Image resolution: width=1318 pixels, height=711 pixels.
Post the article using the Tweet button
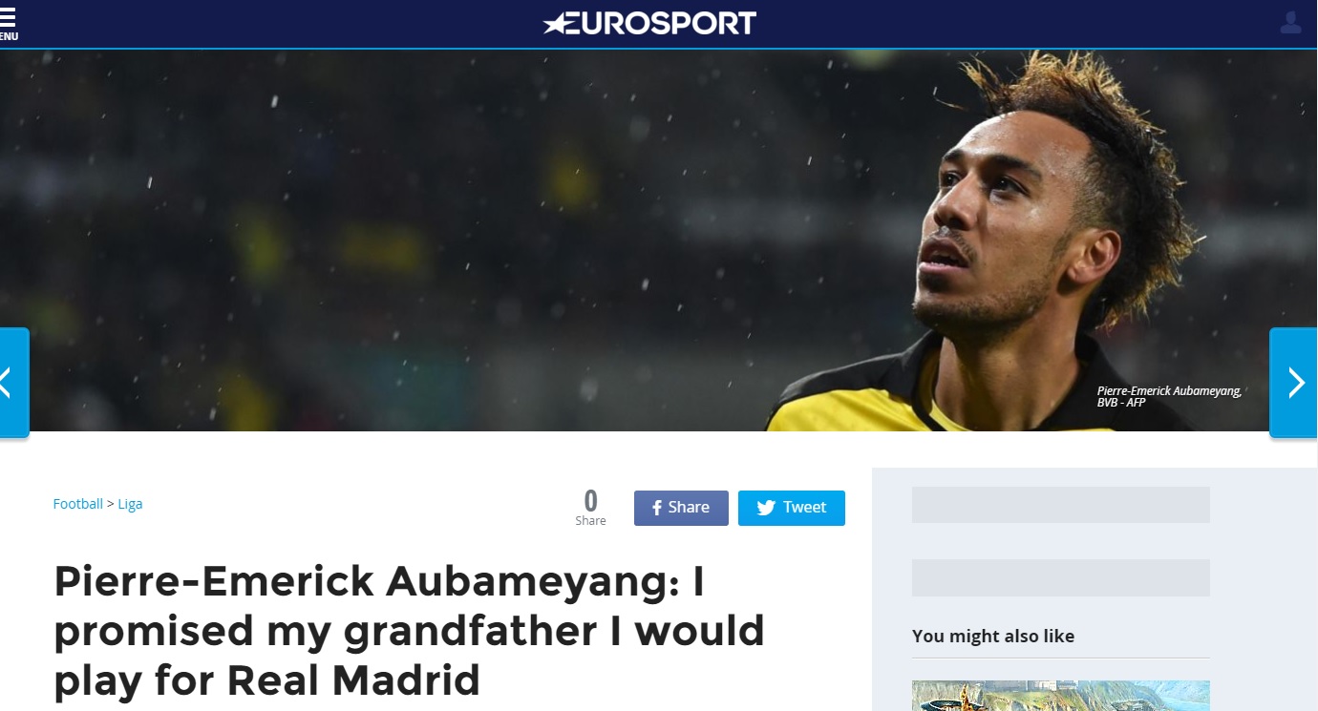pos(792,508)
